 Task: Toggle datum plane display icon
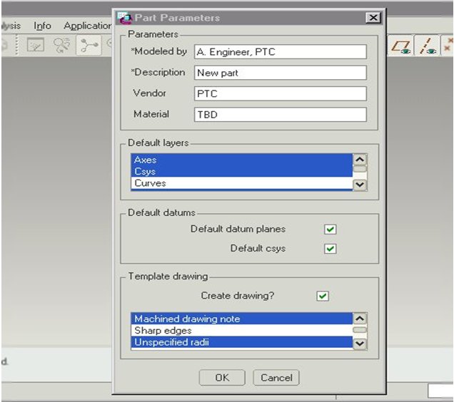(x=401, y=46)
